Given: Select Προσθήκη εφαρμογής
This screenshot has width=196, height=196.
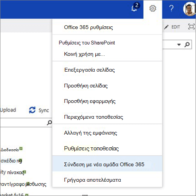Looking at the screenshot, I should (x=90, y=101).
